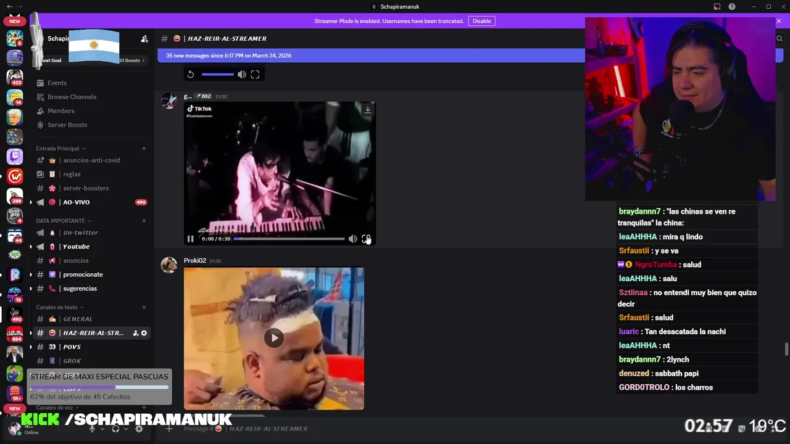790x444 pixels.
Task: Toggle microphone mute in user panel
Action: pos(92,429)
